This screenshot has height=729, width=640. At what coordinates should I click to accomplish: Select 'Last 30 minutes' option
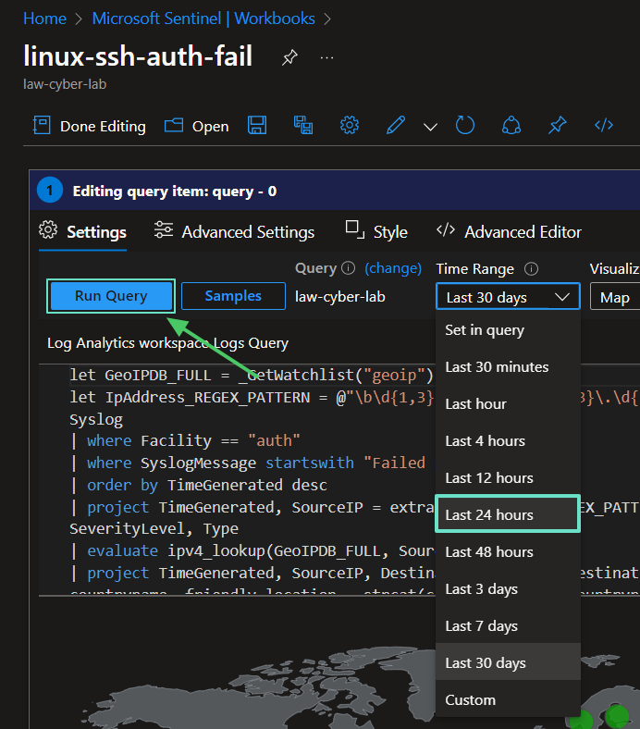point(508,367)
